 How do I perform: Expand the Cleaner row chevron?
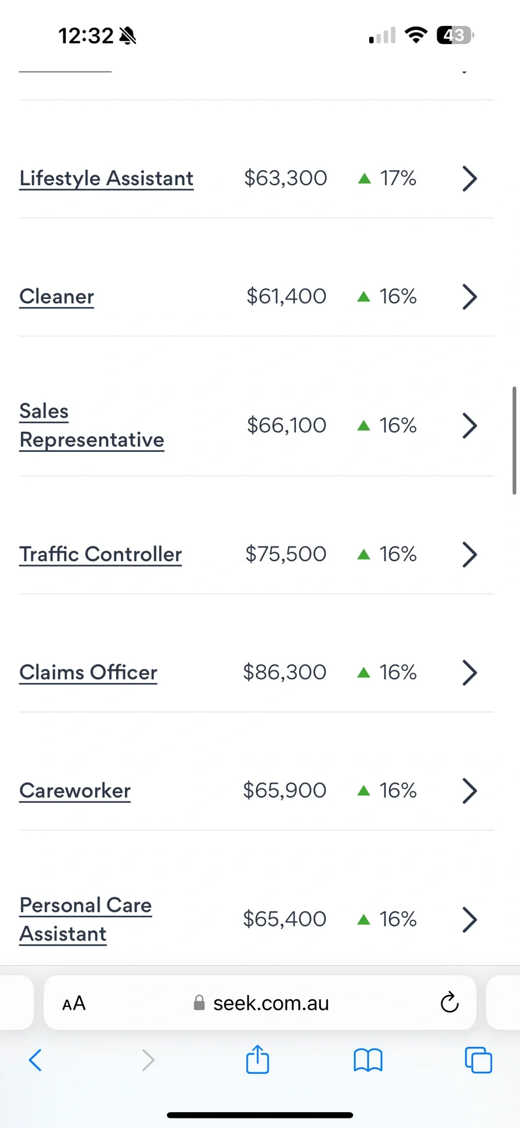pos(470,297)
